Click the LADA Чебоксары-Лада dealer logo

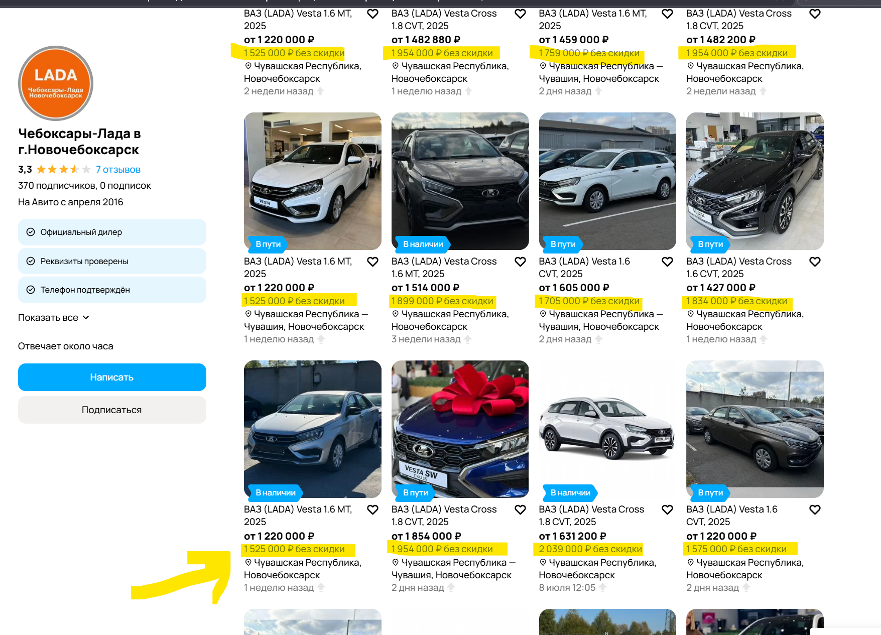[56, 83]
